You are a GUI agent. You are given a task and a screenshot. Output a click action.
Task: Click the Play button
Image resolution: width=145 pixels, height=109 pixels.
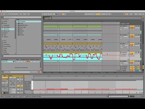pos(54,14)
